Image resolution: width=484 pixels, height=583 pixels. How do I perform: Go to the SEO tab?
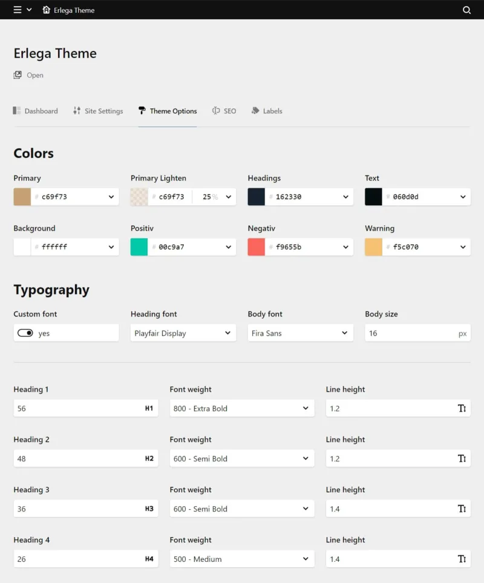click(224, 111)
